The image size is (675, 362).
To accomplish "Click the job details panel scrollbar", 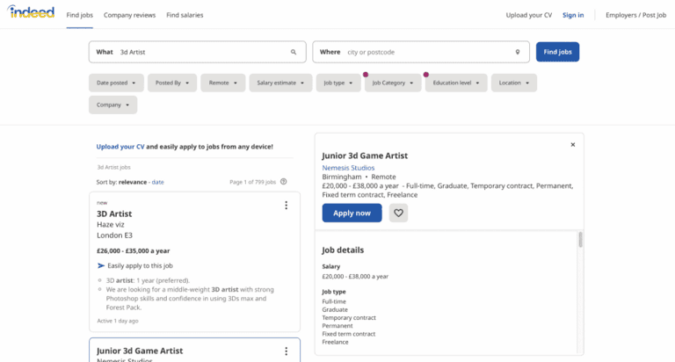I will (x=580, y=240).
